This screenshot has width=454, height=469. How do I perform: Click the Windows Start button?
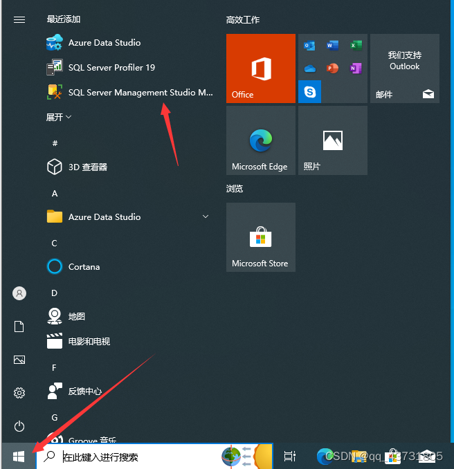[x=19, y=457]
